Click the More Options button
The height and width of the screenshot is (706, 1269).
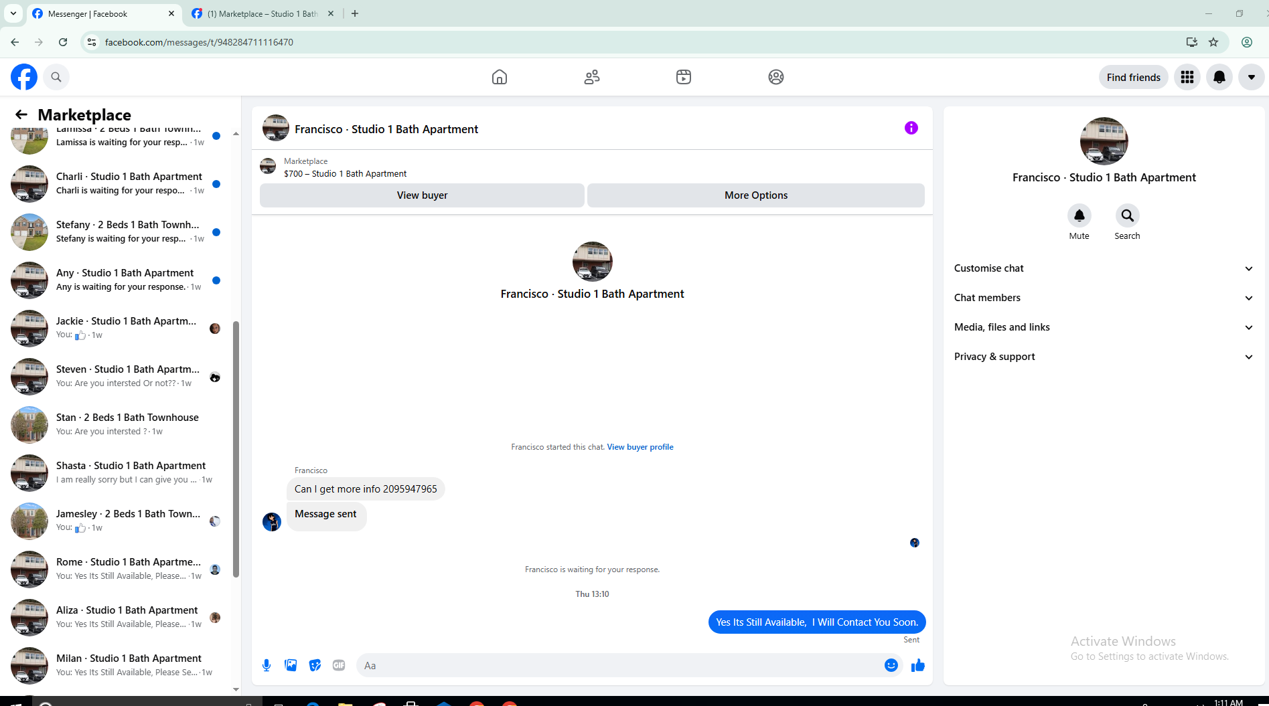pyautogui.click(x=756, y=195)
